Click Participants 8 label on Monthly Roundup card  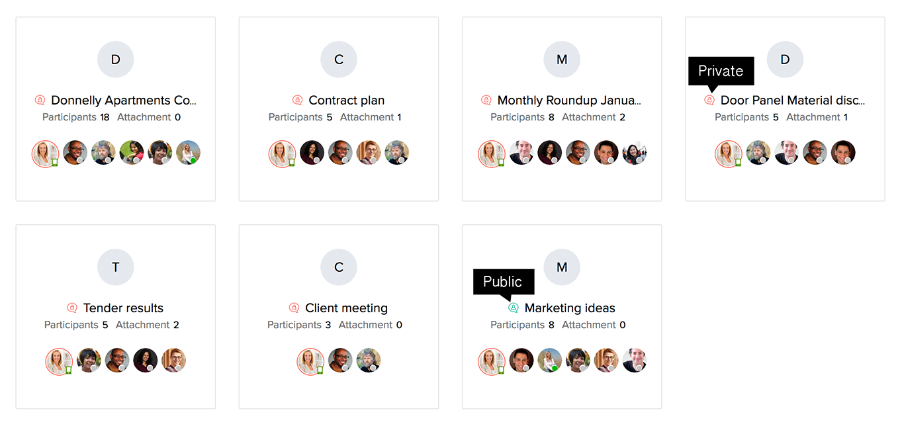coord(522,117)
